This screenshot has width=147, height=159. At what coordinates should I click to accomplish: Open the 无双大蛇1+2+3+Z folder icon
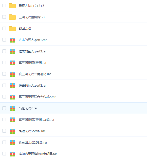[x=12, y=6]
